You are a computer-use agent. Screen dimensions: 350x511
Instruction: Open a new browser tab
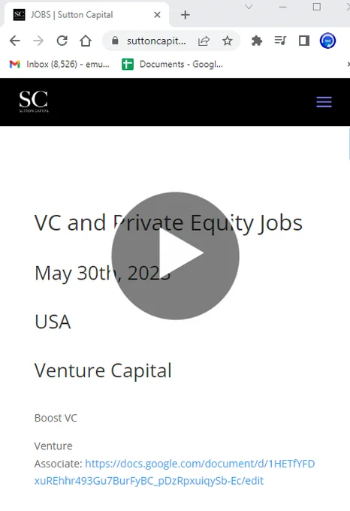(x=186, y=15)
